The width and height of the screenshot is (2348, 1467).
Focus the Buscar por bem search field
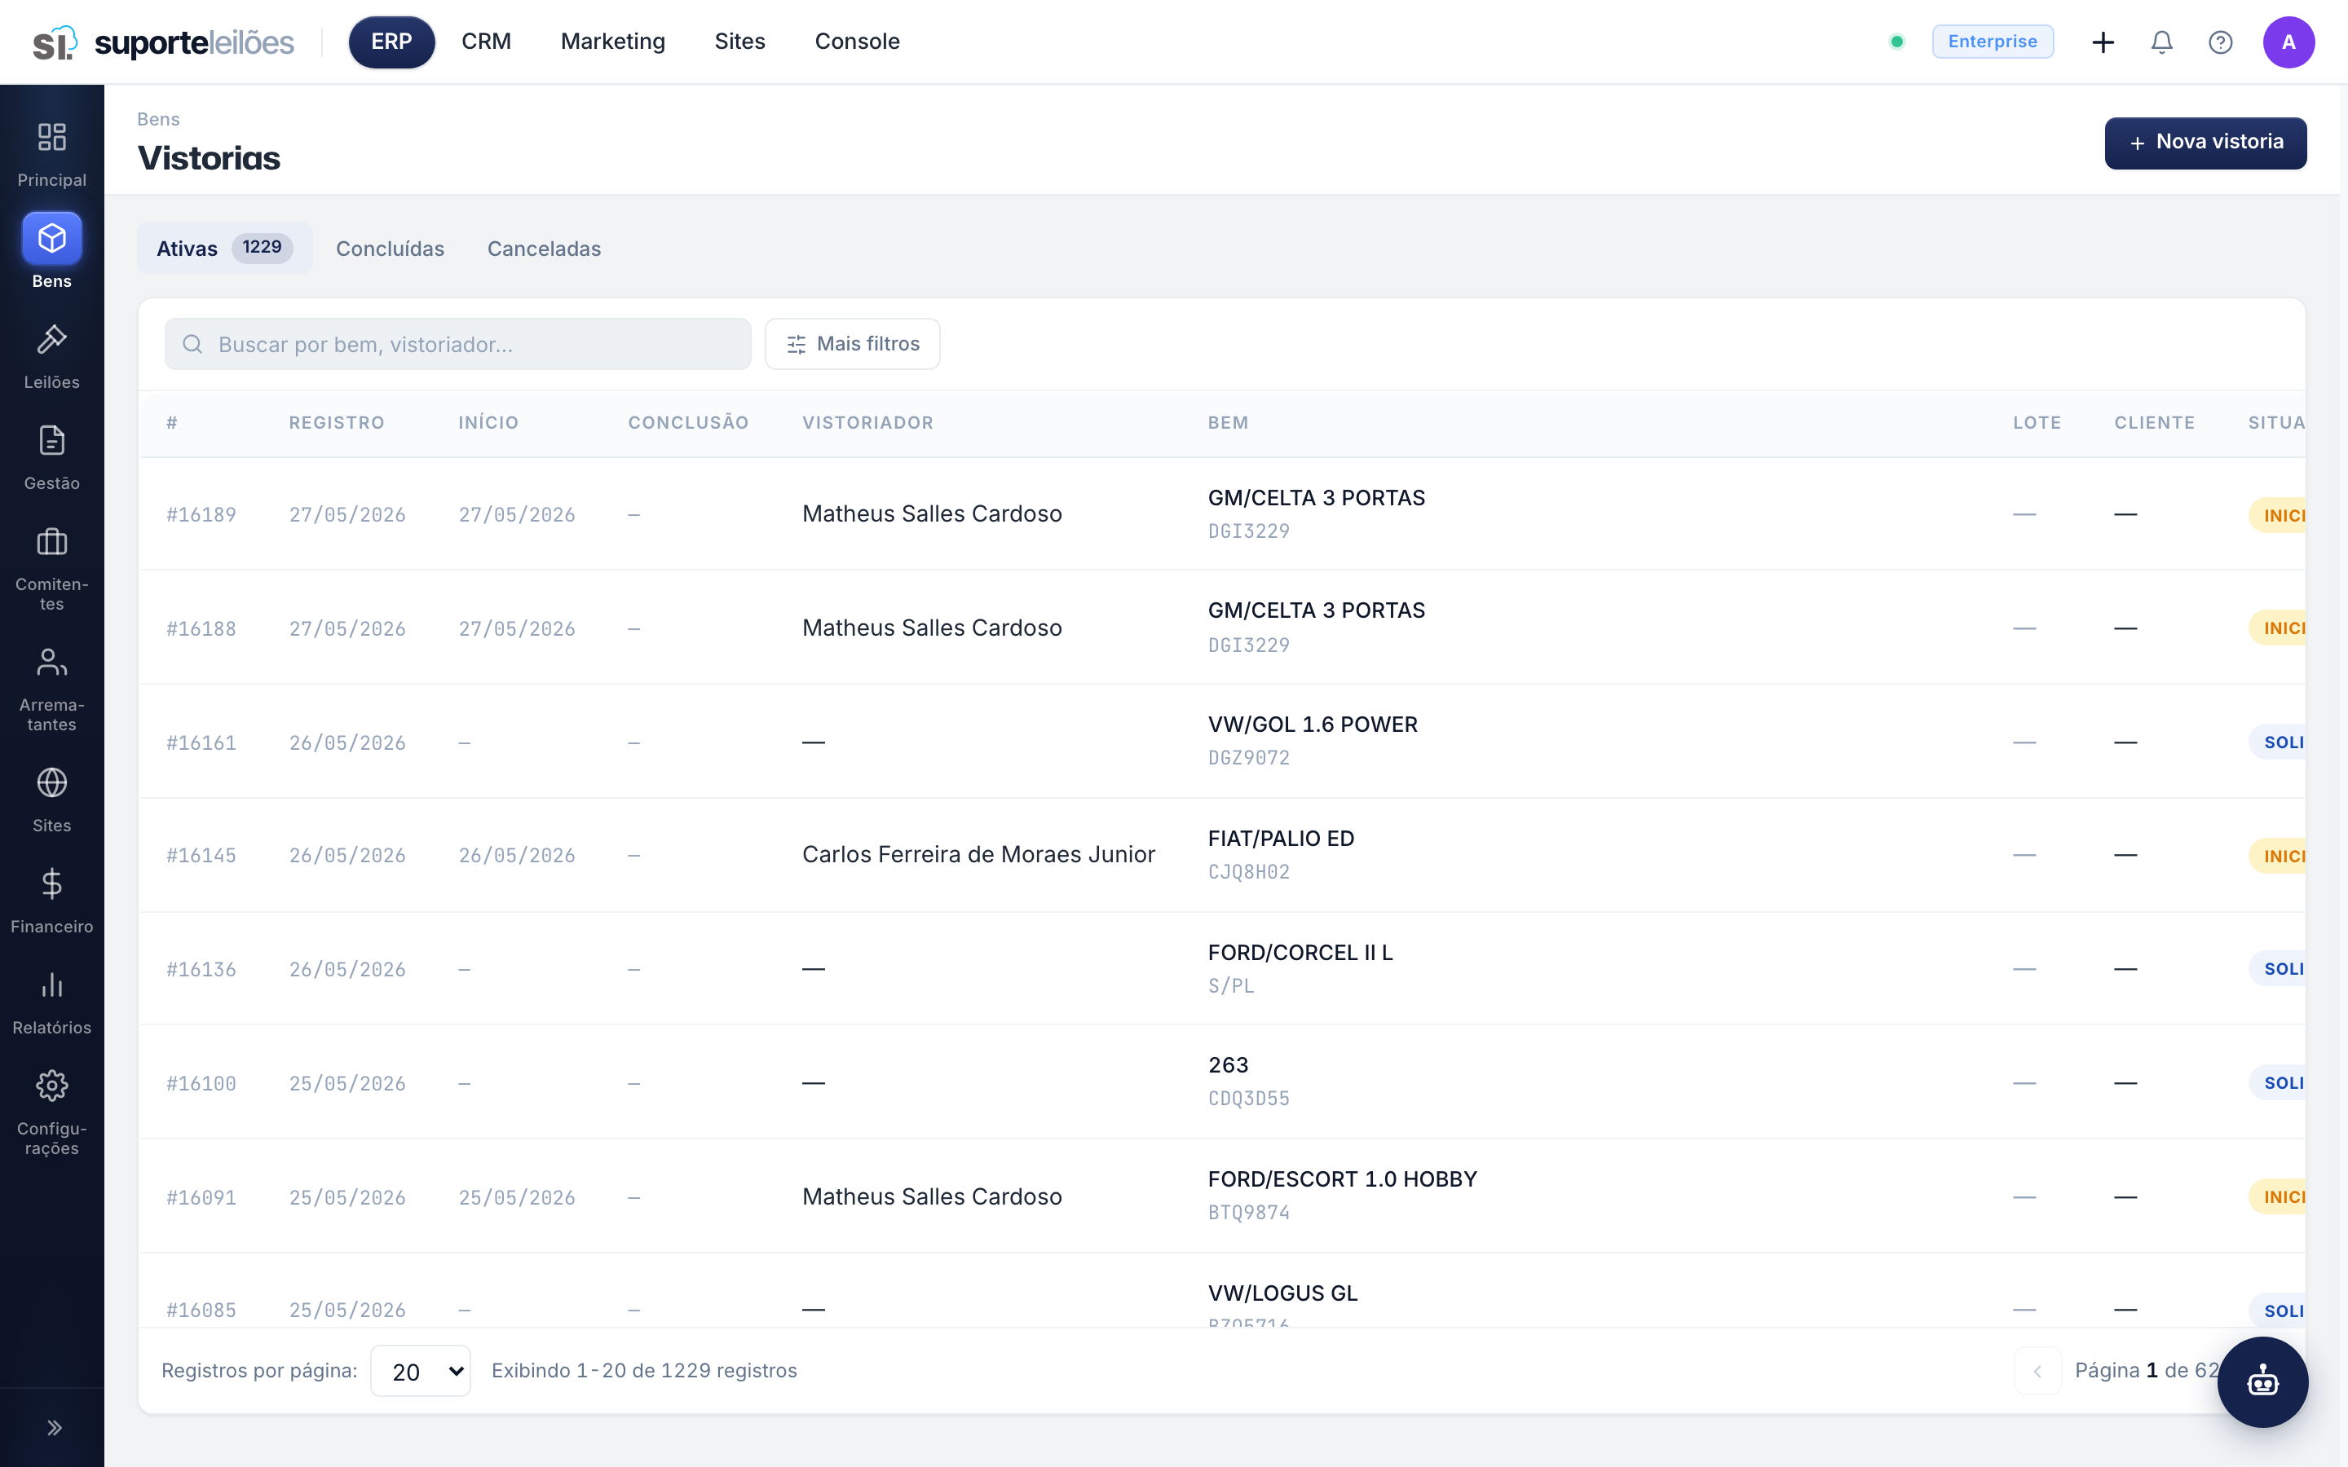(458, 343)
